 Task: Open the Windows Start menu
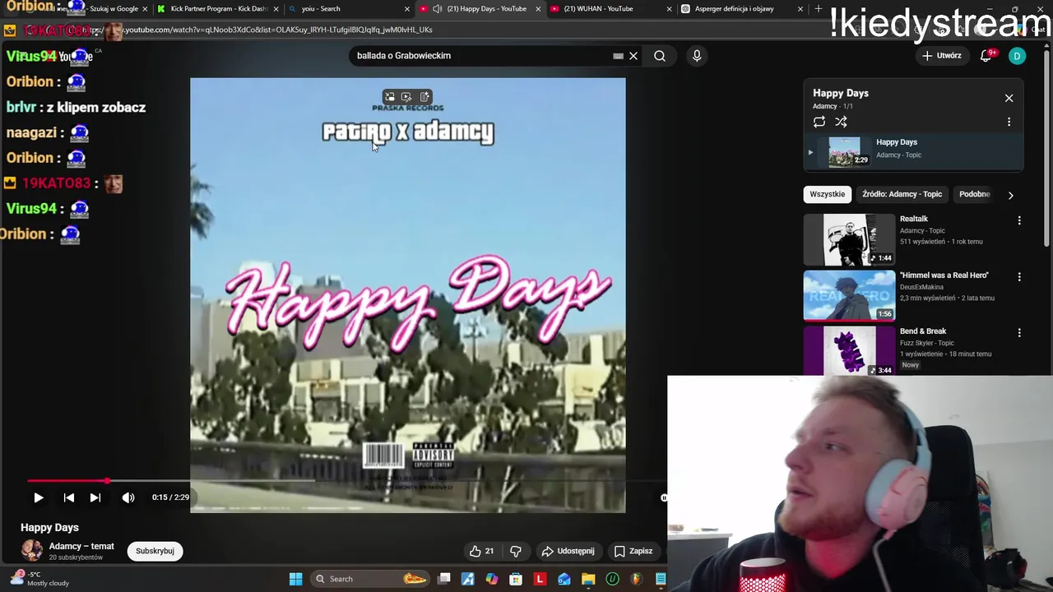coord(296,579)
